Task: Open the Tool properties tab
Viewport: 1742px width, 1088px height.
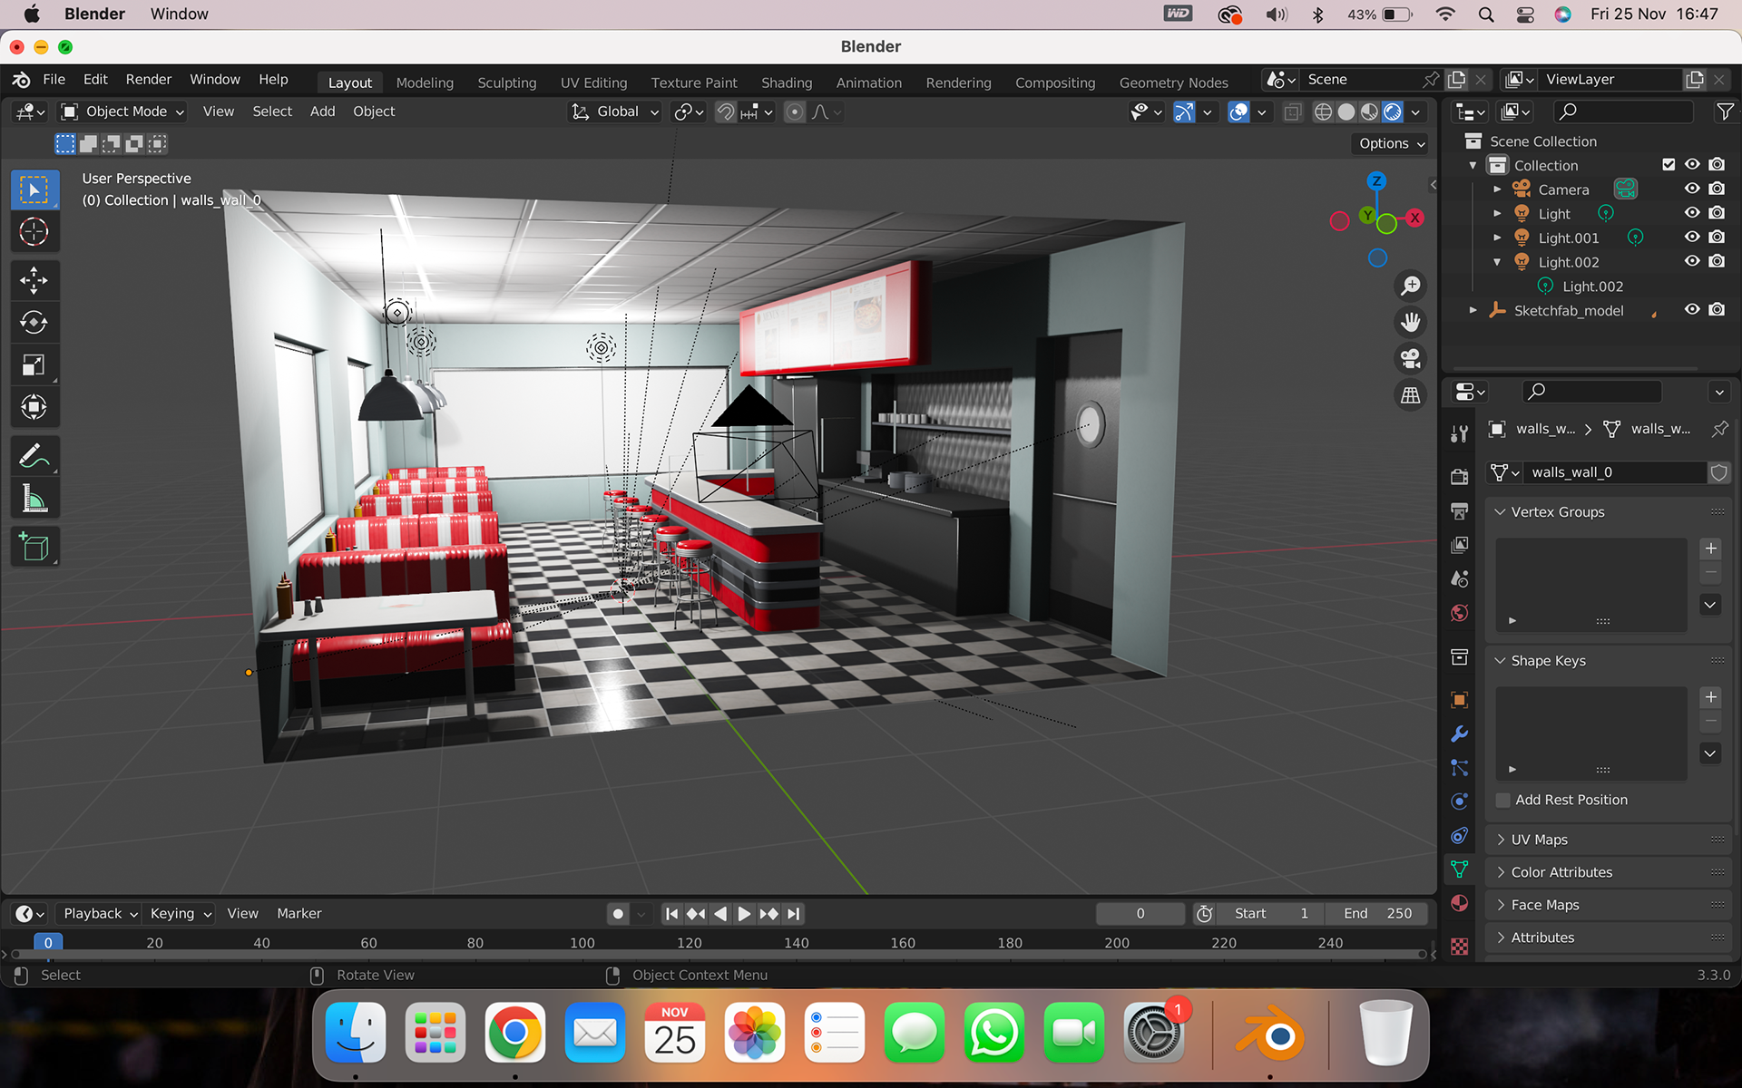Action: click(x=1459, y=434)
